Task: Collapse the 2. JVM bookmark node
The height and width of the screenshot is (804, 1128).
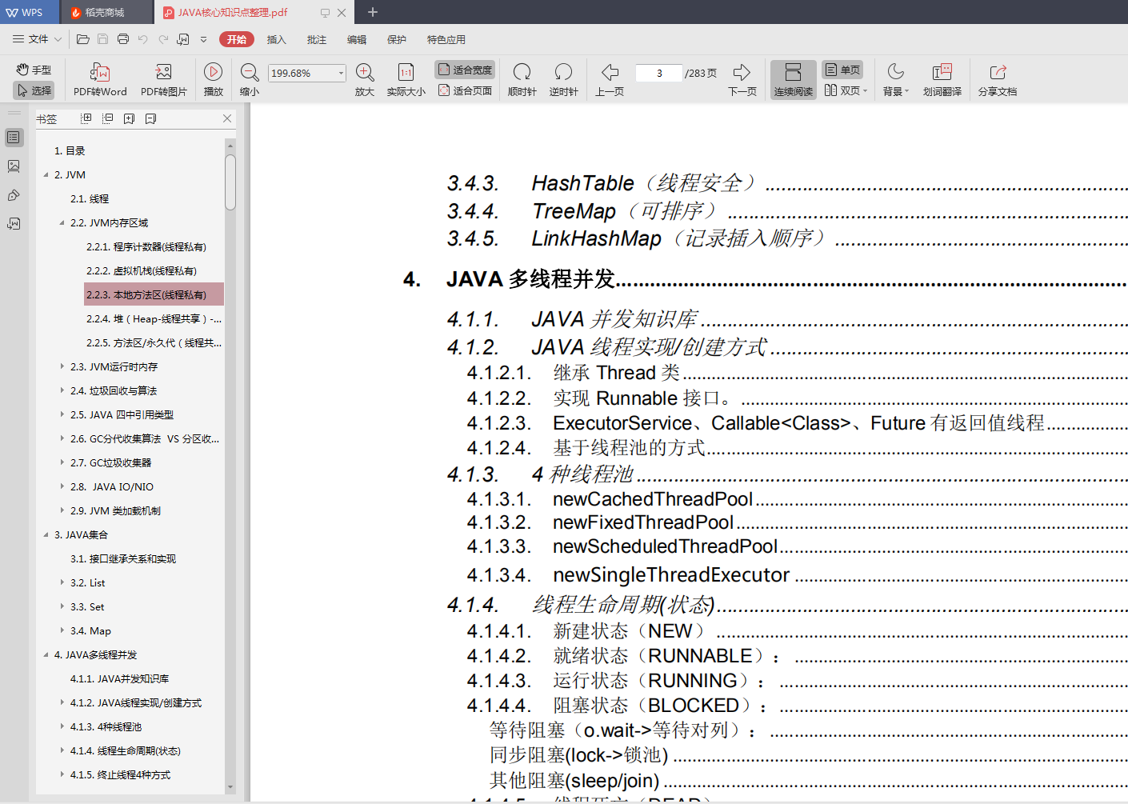Action: click(x=46, y=174)
